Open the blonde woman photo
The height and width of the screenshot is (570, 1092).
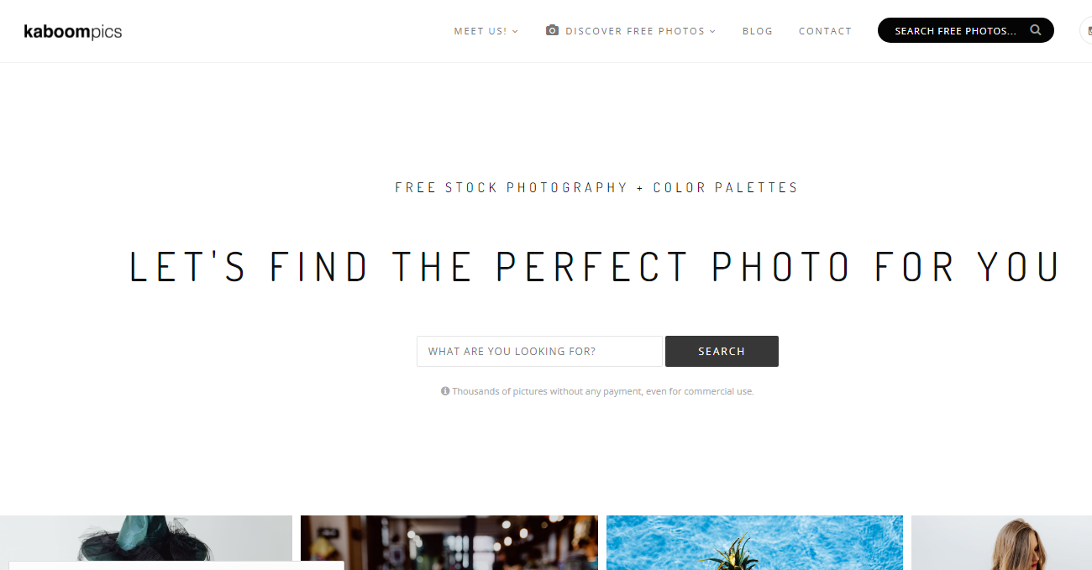(1001, 542)
